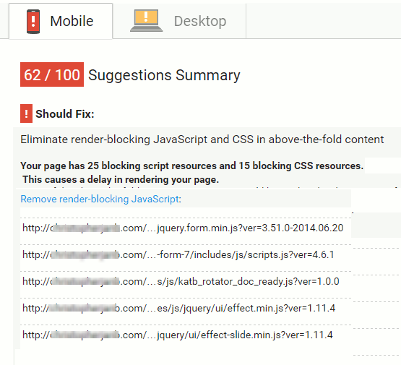Click the blurred domain in first URL
The image size is (401, 365).
tap(85, 228)
